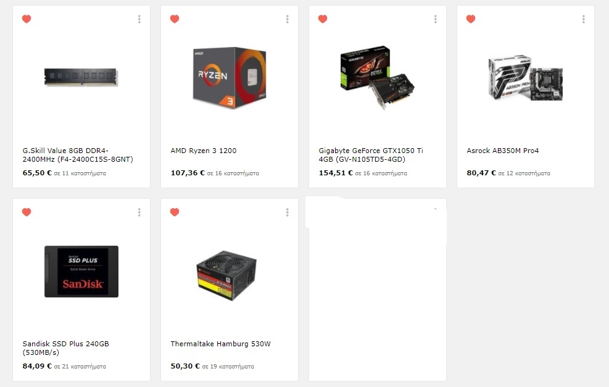Click the Sandisk SSD Plus heart icon
This screenshot has width=609, height=387.
(x=27, y=212)
